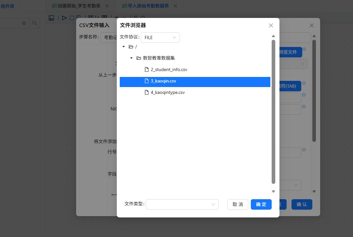Screen dimensions: 353x237
Task: Click file browser scrollbar down arrow
Action: click(273, 191)
